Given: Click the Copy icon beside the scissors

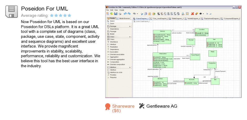Looking at the screenshot, I should pos(146,14).
